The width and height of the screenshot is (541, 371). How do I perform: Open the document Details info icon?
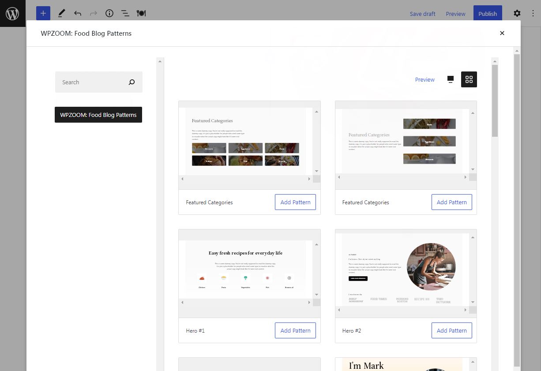109,13
